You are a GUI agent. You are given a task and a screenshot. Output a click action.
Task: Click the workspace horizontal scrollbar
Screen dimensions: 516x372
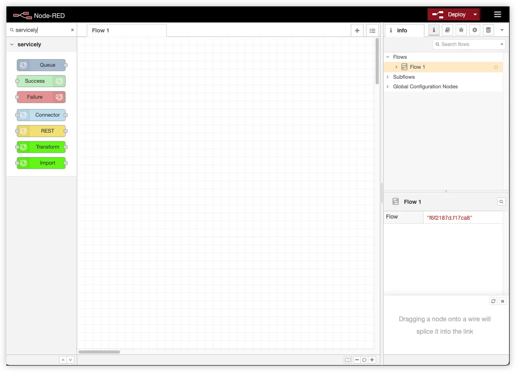click(x=99, y=352)
